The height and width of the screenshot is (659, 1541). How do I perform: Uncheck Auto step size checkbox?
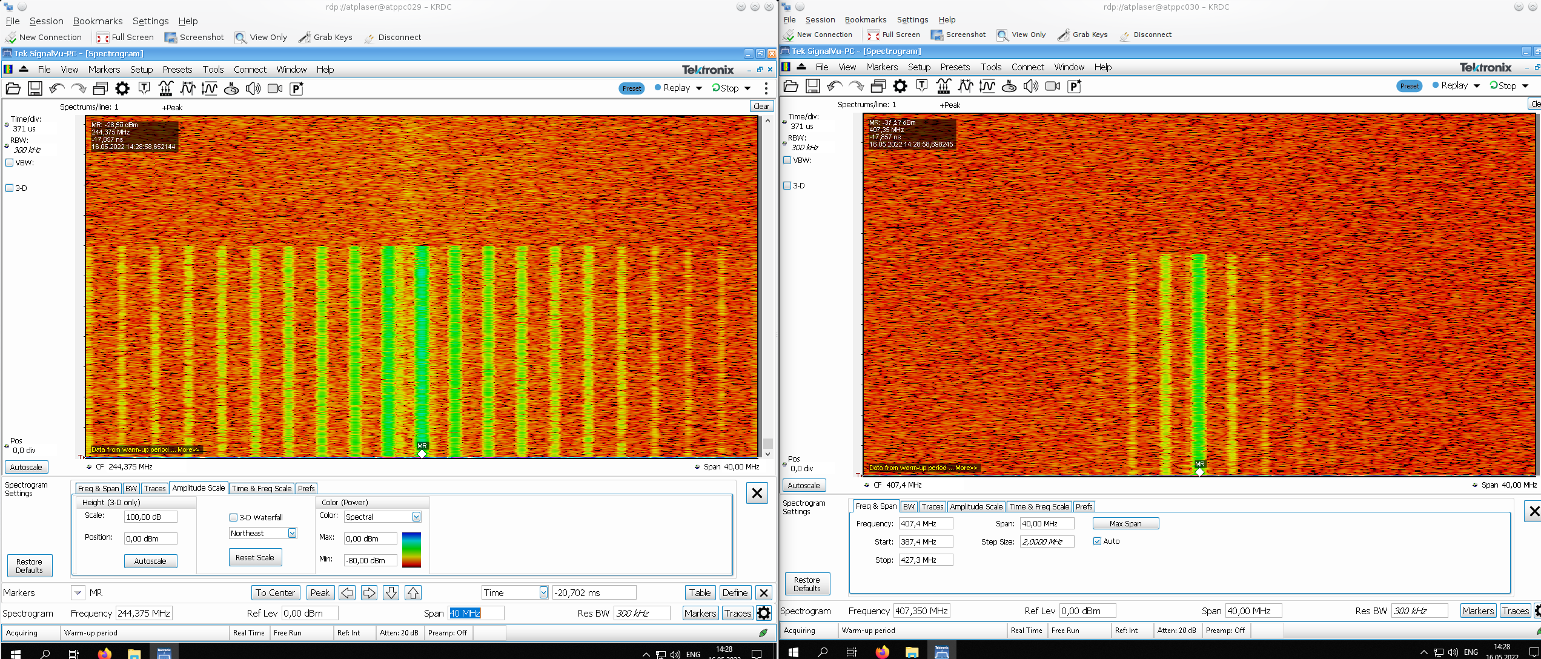pyautogui.click(x=1097, y=541)
